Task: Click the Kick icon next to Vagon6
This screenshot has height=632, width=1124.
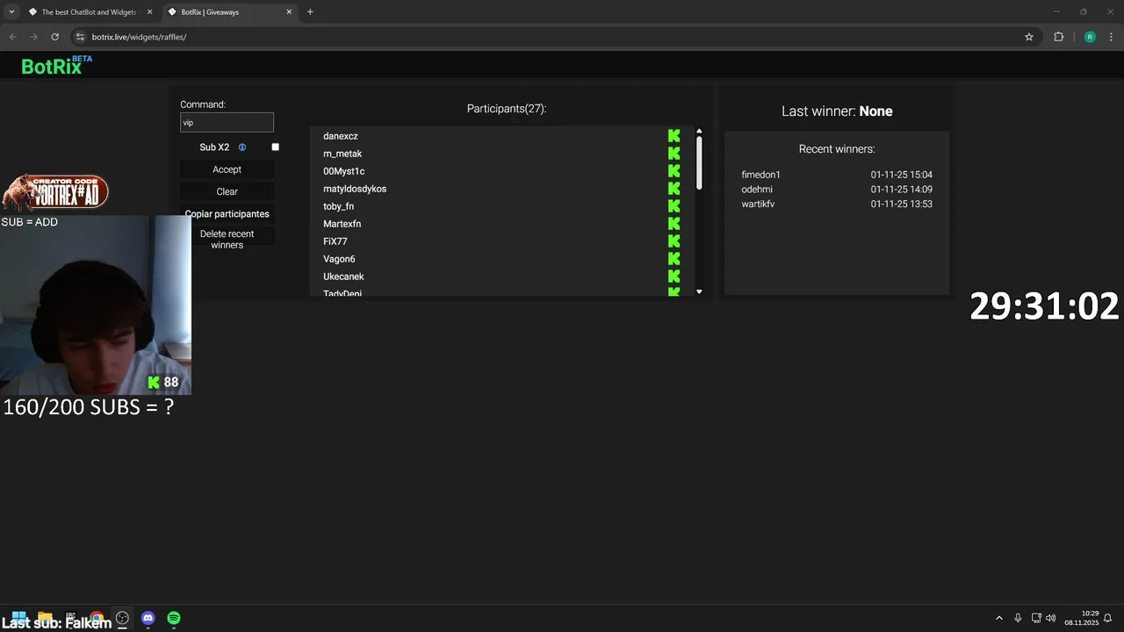Action: click(674, 259)
